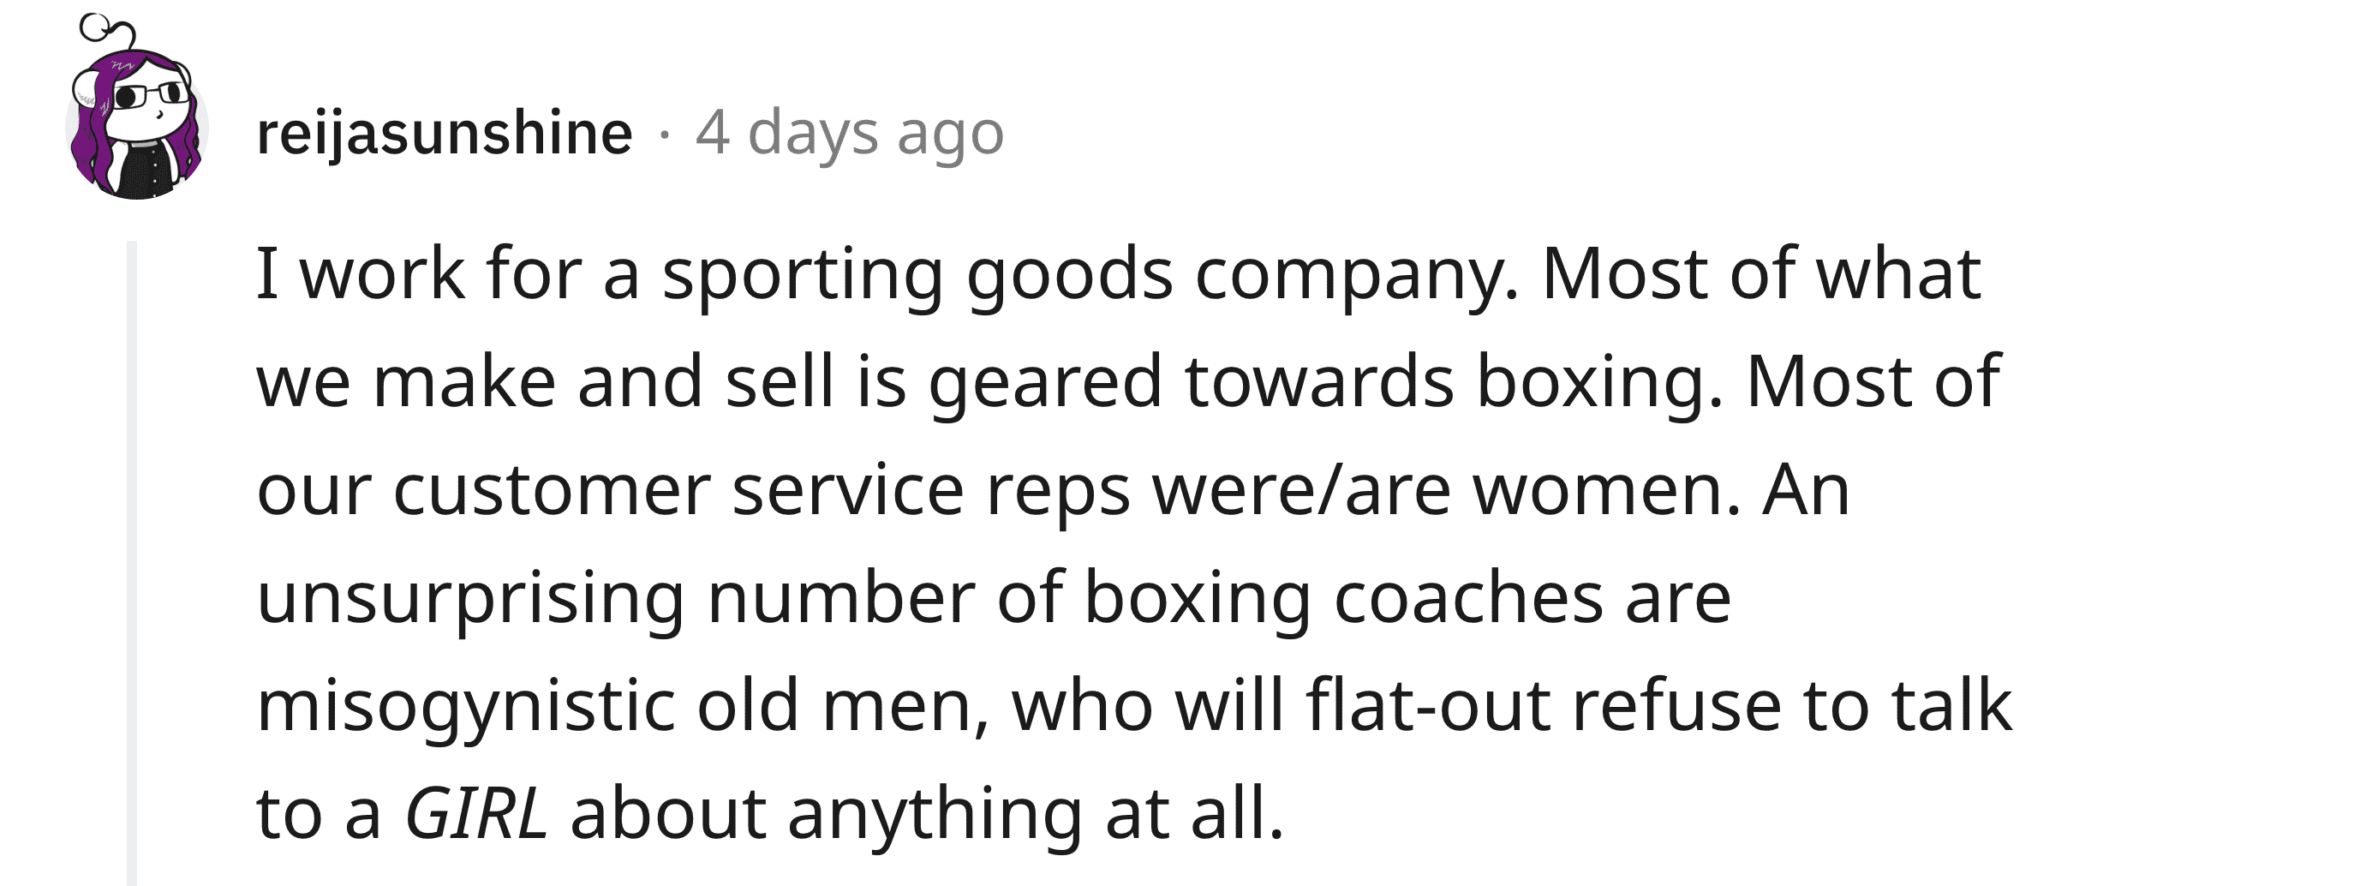Viewport: 2366px width, 886px height.
Task: Open reijasunshine's purple-haired avatar
Action: [137, 109]
